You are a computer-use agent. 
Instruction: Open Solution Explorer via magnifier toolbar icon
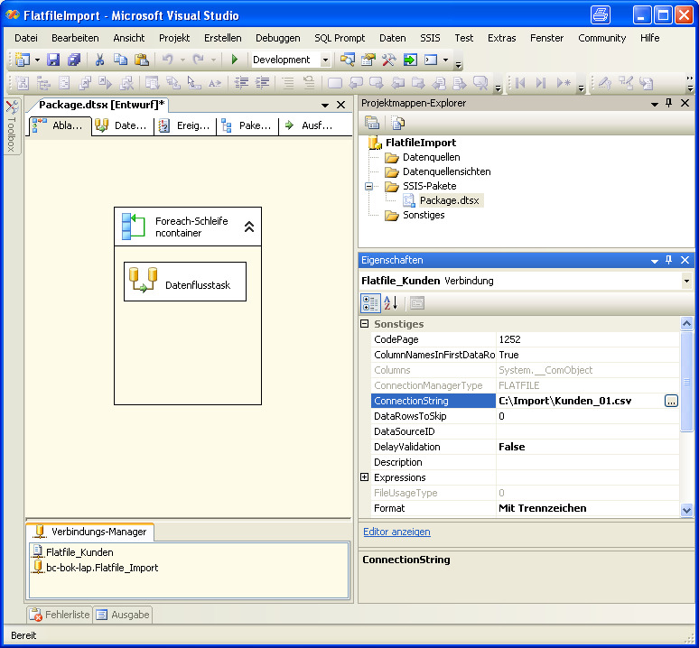pyautogui.click(x=348, y=60)
